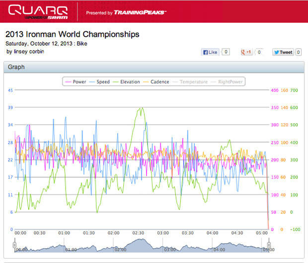Click the 2013 Ironman World Championships title
The width and height of the screenshot is (308, 263).
point(72,35)
